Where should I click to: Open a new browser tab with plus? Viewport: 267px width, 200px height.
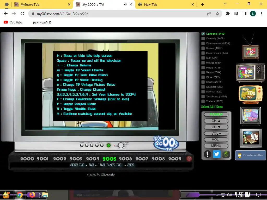pos(202,5)
